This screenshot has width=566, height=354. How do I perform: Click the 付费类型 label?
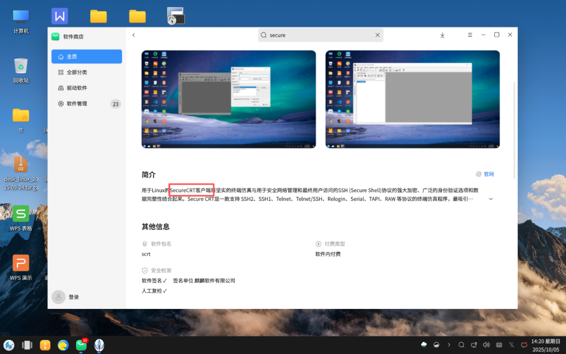click(334, 244)
